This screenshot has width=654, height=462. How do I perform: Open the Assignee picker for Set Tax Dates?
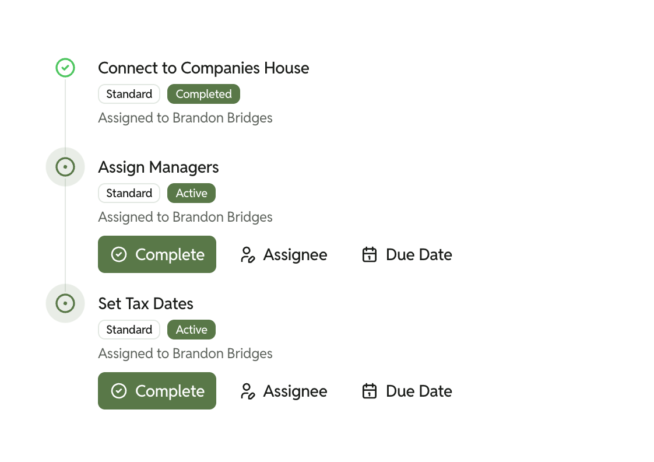[283, 391]
